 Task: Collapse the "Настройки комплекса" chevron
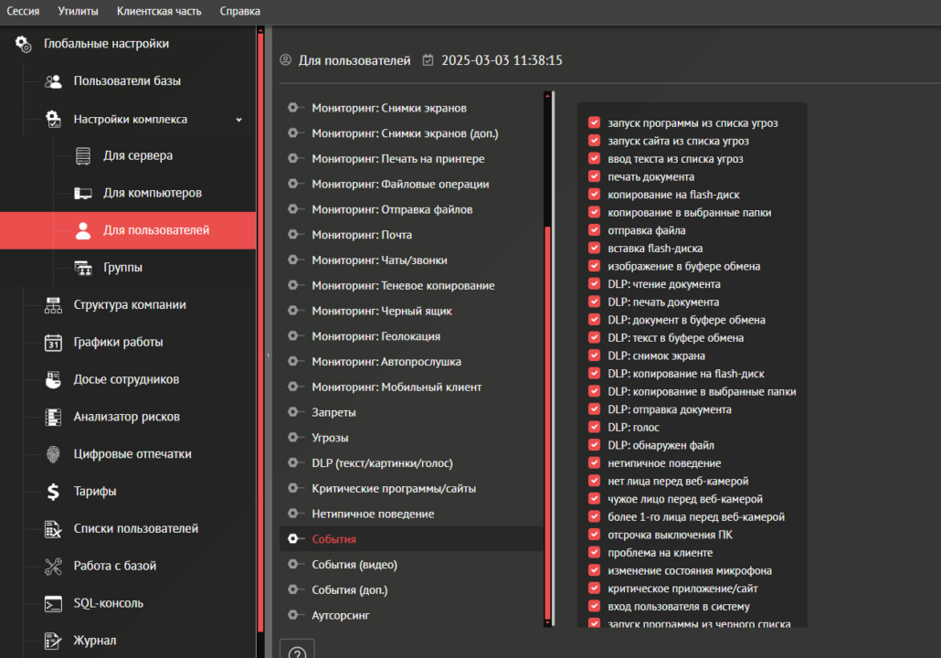pos(239,120)
